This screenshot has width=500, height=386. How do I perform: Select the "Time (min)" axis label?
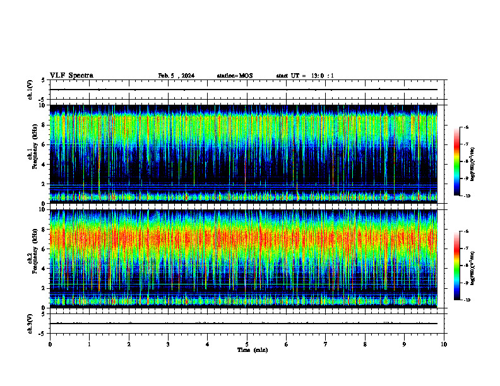click(x=253, y=350)
